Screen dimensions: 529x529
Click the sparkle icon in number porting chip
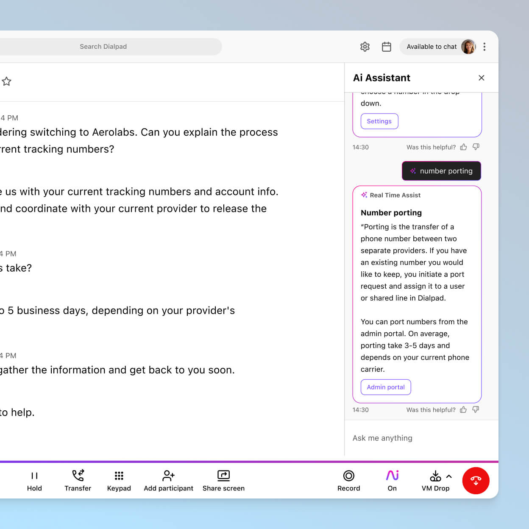[413, 171]
